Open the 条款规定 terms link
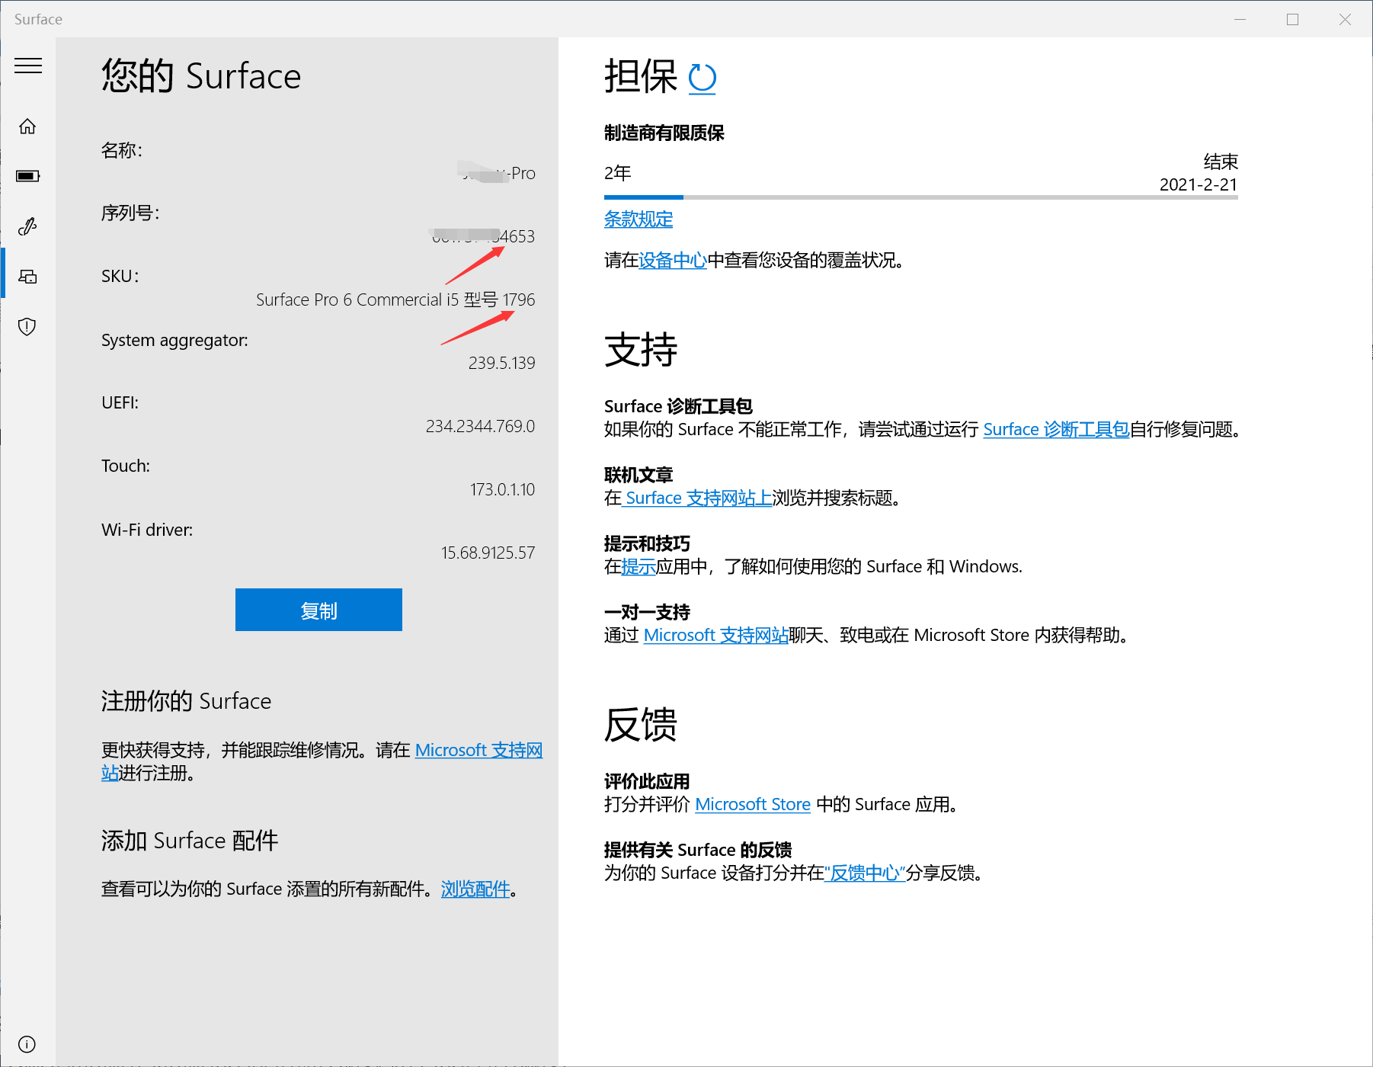The width and height of the screenshot is (1373, 1067). 638,219
